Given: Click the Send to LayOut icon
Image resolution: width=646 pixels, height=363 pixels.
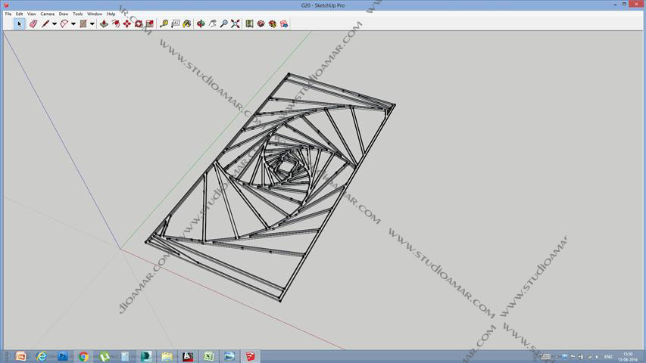Looking at the screenshot, I should [x=284, y=24].
